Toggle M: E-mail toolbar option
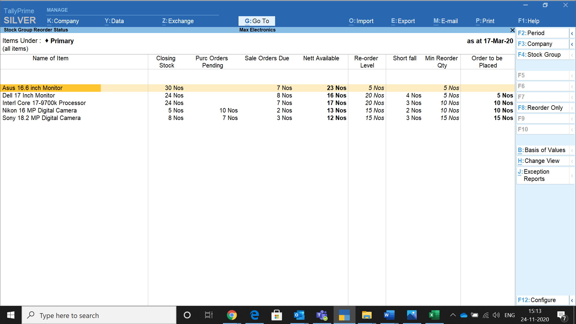The width and height of the screenshot is (576, 324). click(x=446, y=21)
